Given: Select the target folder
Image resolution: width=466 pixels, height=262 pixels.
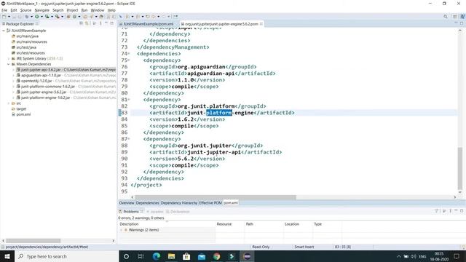Looking at the screenshot, I should [21, 108].
